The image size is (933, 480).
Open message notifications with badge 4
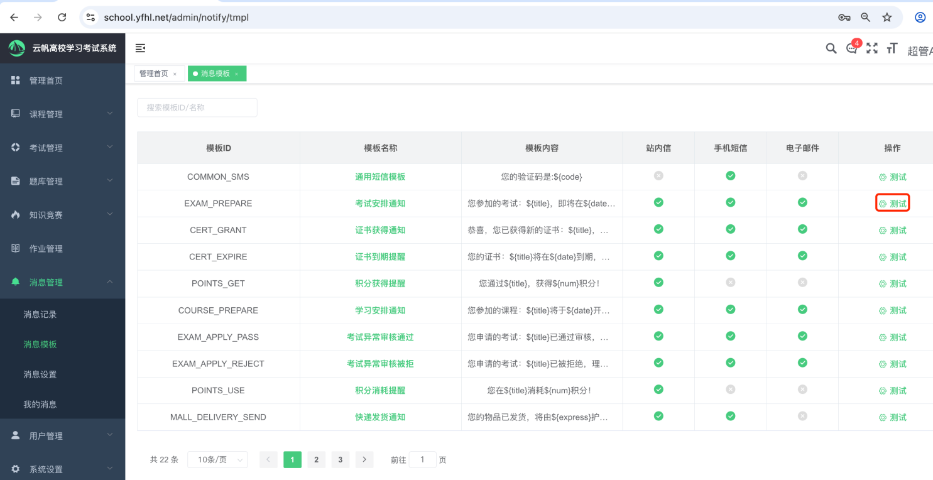point(853,48)
